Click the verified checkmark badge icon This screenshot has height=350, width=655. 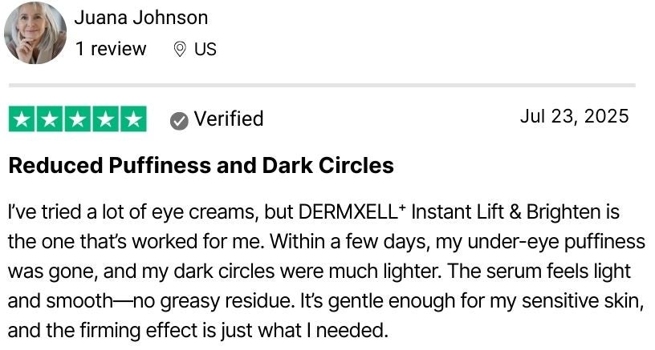tap(180, 120)
